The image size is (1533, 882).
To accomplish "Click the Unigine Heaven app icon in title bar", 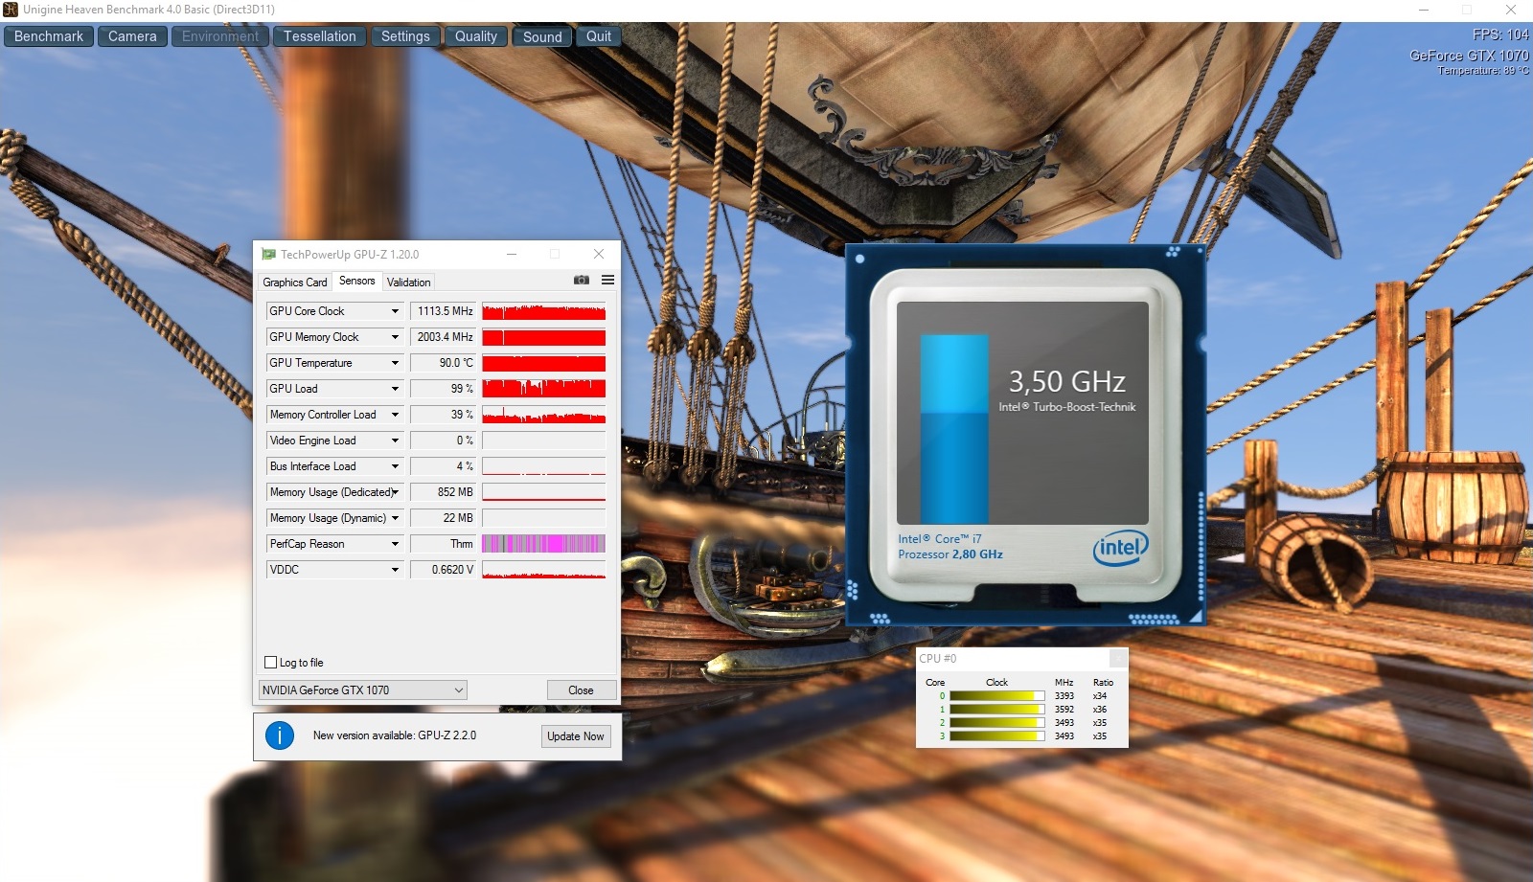I will (11, 10).
